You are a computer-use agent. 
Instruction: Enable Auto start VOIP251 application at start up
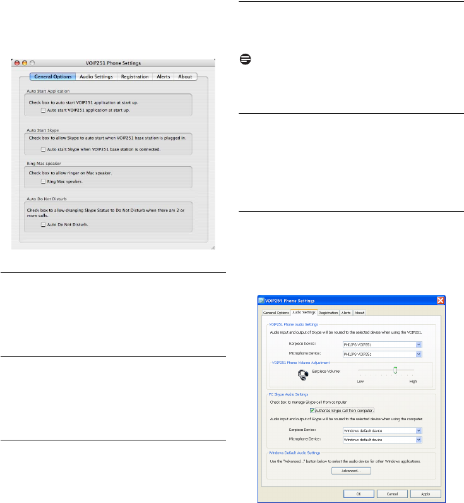click(x=44, y=111)
